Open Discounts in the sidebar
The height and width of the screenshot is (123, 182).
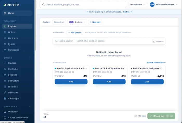click(x=17, y=93)
